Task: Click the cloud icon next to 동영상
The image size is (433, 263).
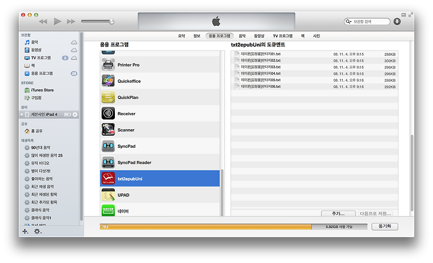Action: click(74, 50)
